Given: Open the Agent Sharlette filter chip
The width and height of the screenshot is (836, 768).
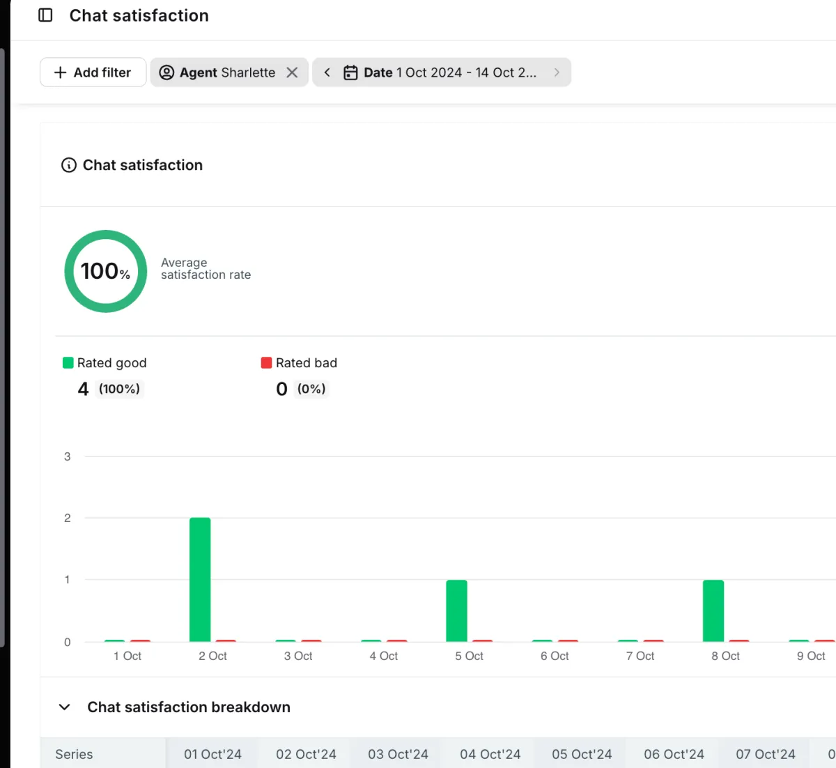Looking at the screenshot, I should click(228, 72).
